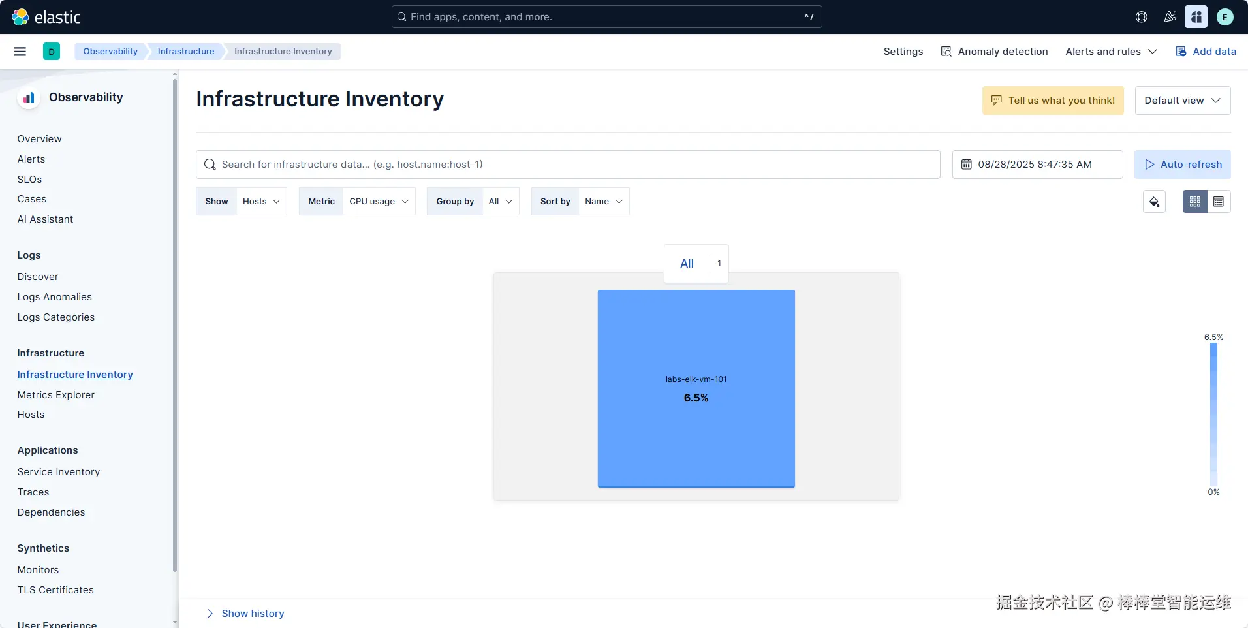Open Synthetics Monitors page

(38, 570)
